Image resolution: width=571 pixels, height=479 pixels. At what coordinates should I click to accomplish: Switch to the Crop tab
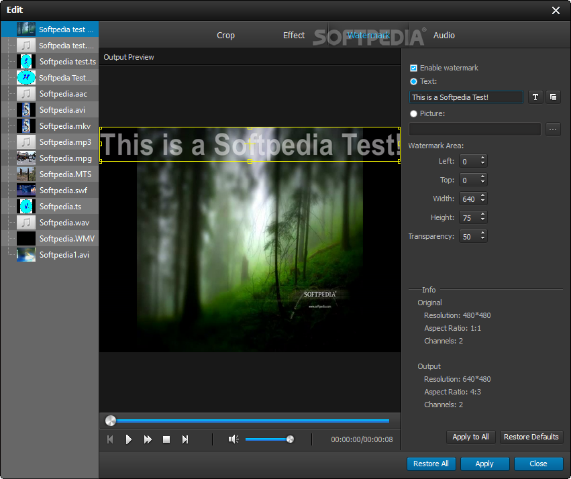tap(225, 36)
